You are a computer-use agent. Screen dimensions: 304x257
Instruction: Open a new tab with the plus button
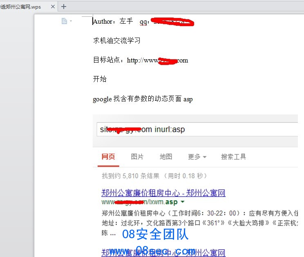(64, 7)
